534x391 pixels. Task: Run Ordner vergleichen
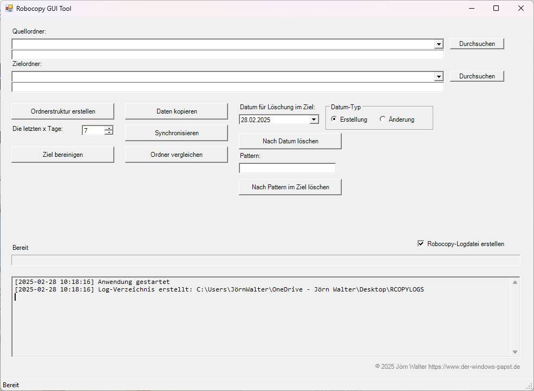pyautogui.click(x=177, y=155)
